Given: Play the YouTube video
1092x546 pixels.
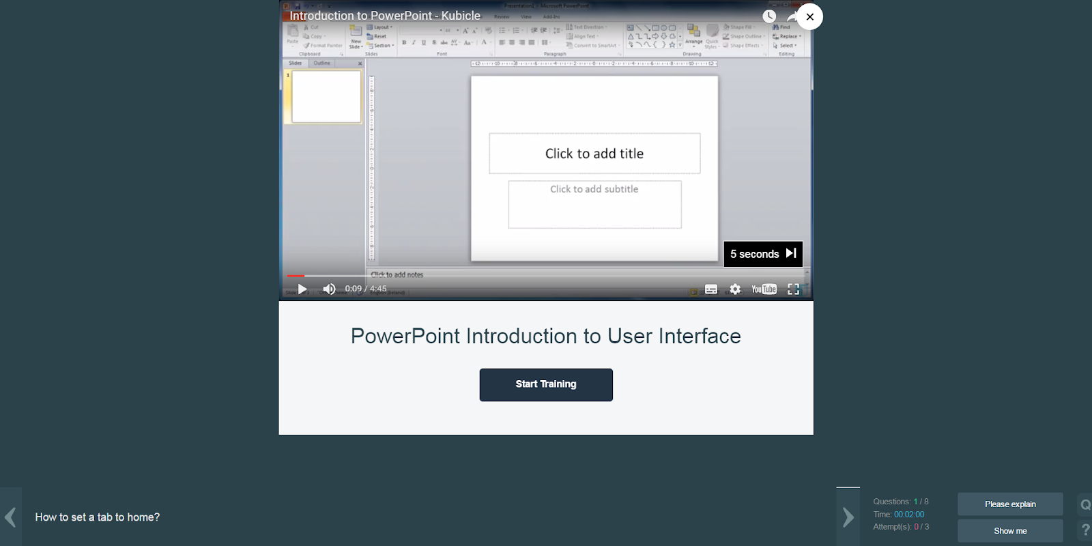Looking at the screenshot, I should (x=302, y=289).
